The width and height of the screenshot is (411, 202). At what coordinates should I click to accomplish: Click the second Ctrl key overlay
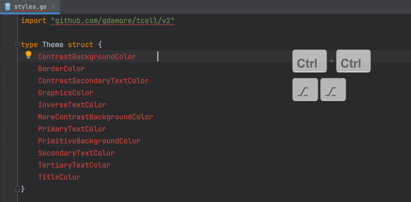pyautogui.click(x=353, y=61)
